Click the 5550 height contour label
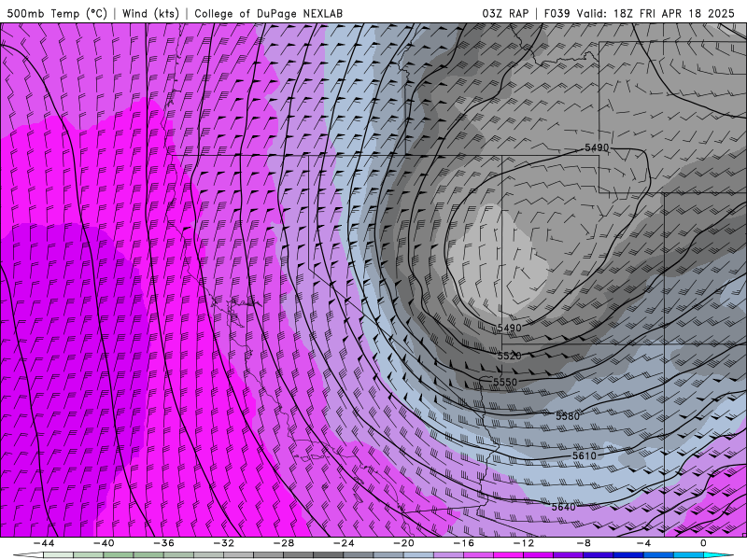 tap(505, 383)
